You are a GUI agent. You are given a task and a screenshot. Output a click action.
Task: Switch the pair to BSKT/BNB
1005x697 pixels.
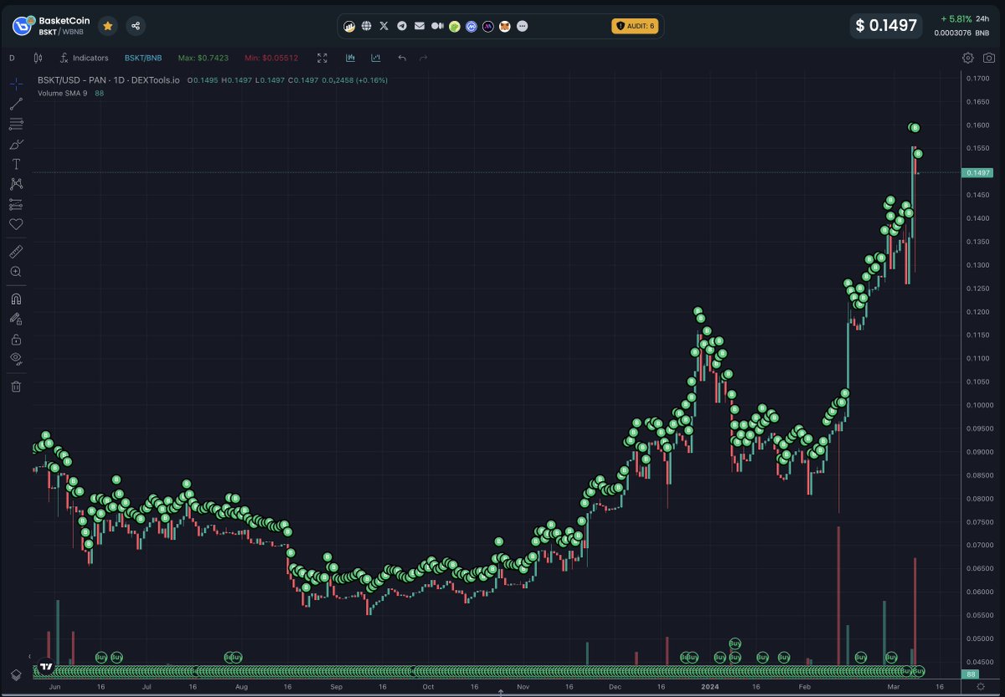coord(143,58)
